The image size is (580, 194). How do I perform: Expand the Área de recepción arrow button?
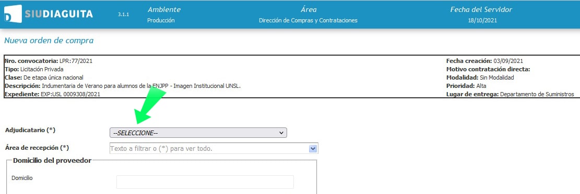click(313, 148)
